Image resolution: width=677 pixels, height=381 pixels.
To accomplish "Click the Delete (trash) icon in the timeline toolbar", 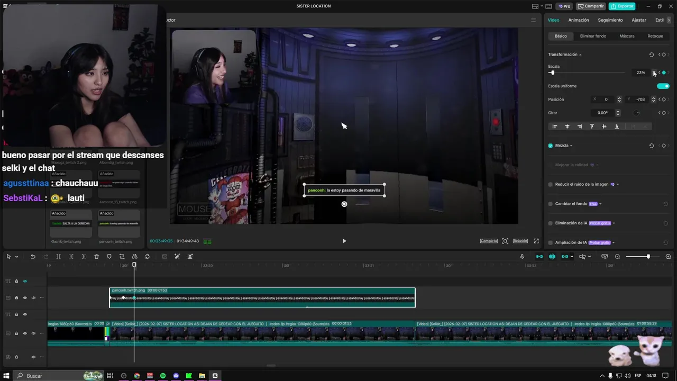I will 96,257.
